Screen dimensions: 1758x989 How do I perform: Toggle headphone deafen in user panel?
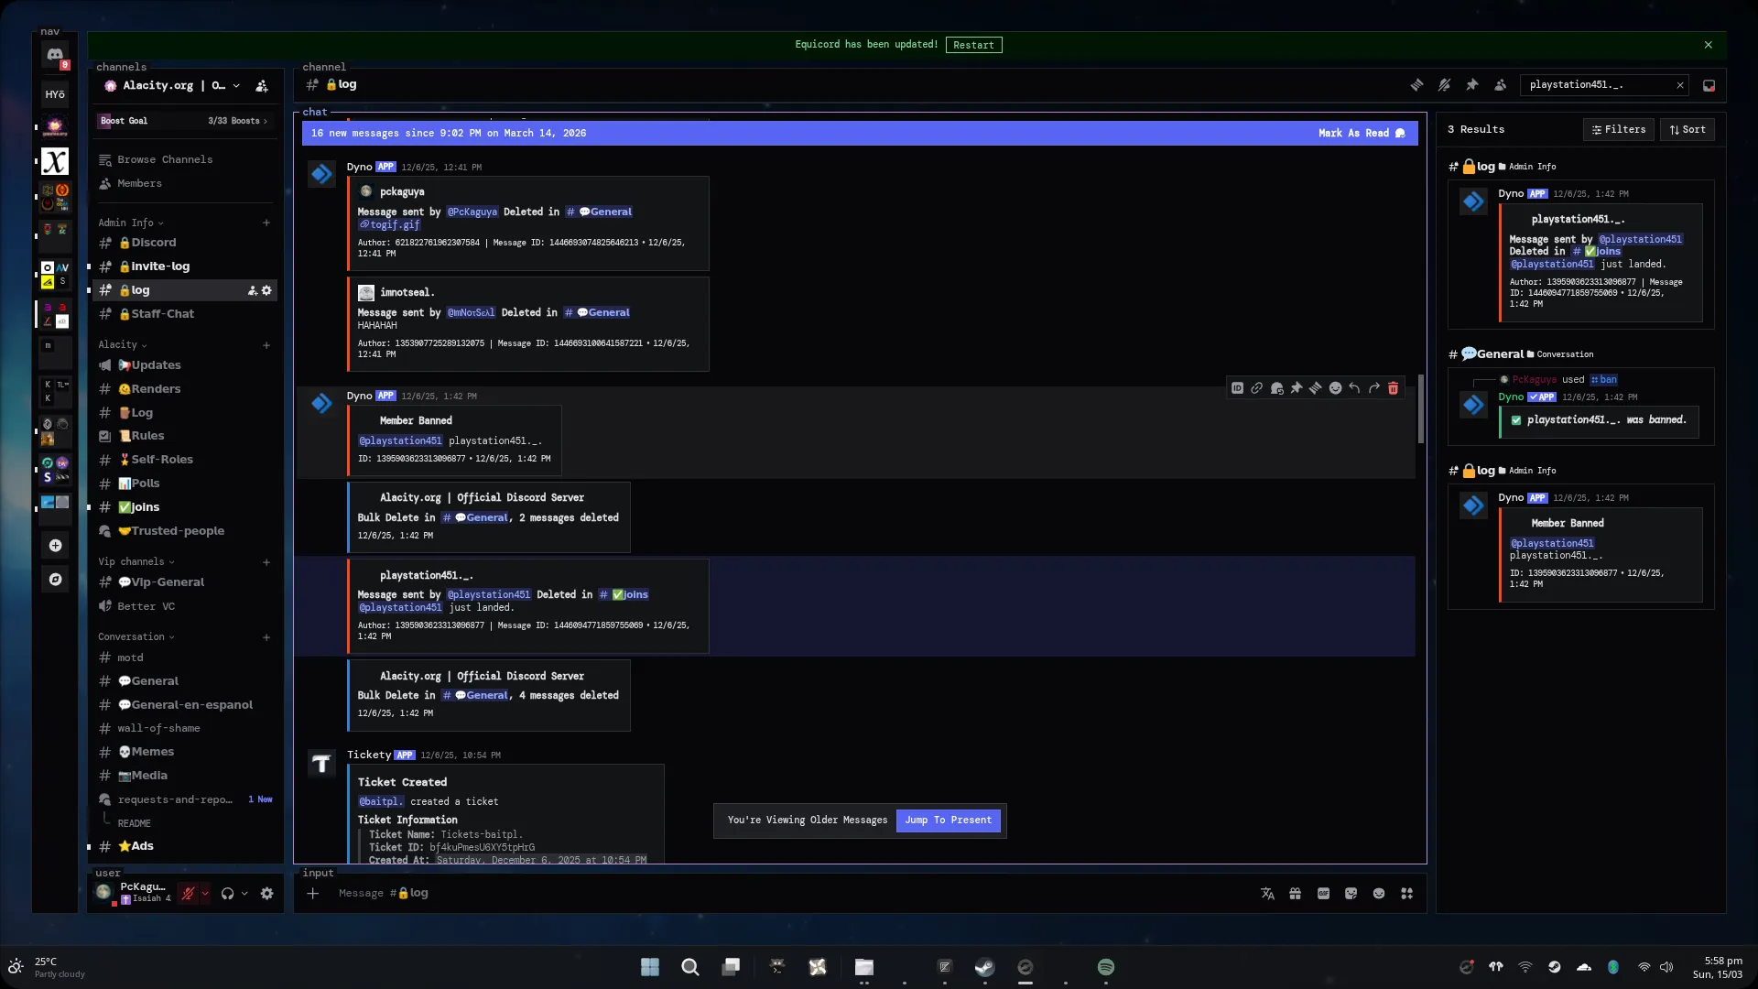227,894
